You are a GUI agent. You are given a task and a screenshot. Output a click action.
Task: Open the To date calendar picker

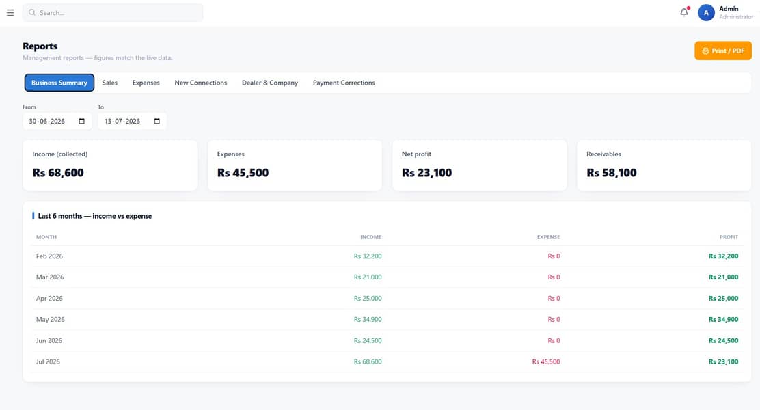(157, 121)
